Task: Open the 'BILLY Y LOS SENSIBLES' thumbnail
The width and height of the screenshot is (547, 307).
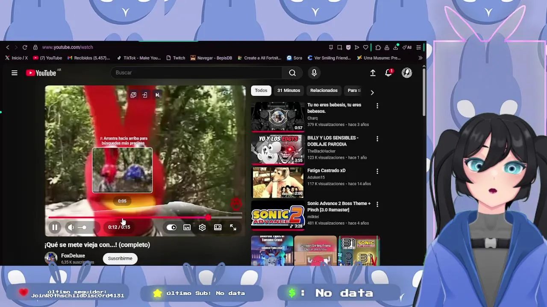Action: [x=278, y=149]
